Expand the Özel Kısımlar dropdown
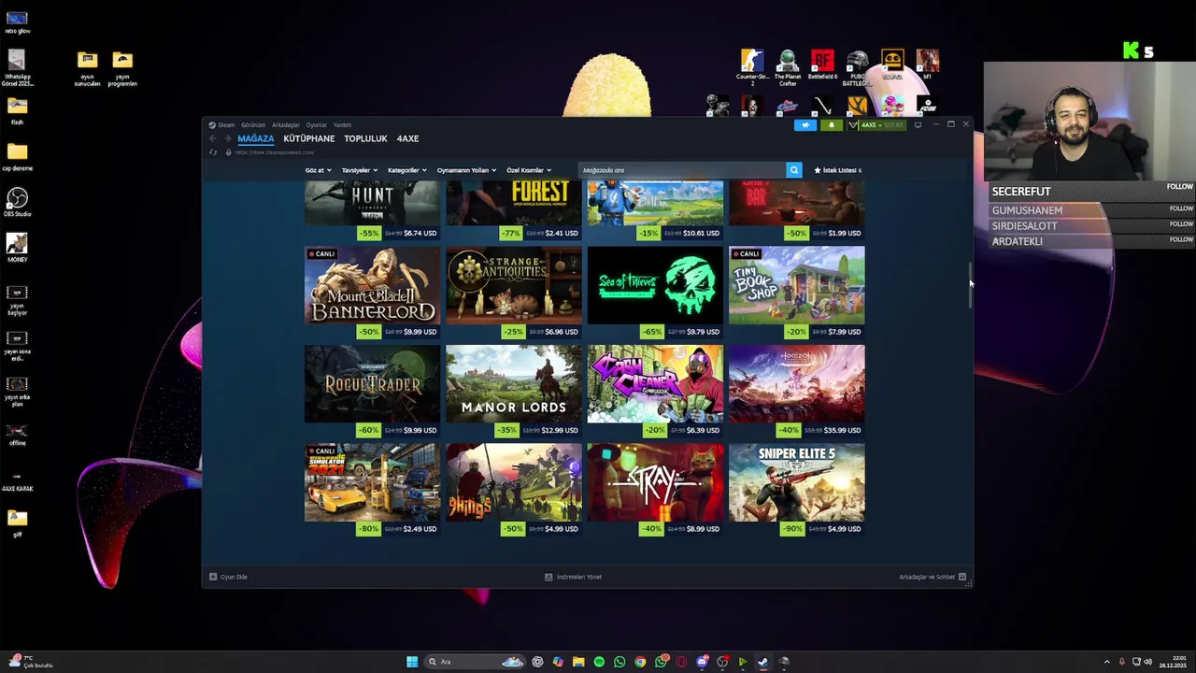 pyautogui.click(x=529, y=170)
